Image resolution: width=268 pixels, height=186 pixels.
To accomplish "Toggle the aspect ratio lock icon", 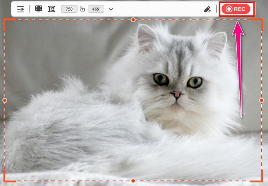I will (x=82, y=9).
